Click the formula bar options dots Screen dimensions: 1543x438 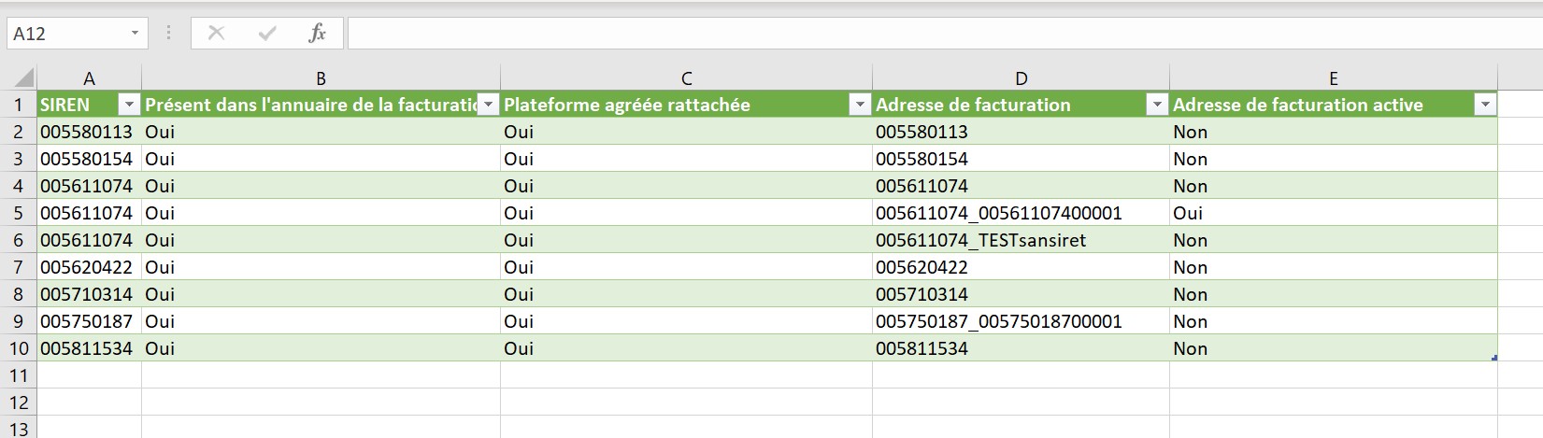point(168,34)
